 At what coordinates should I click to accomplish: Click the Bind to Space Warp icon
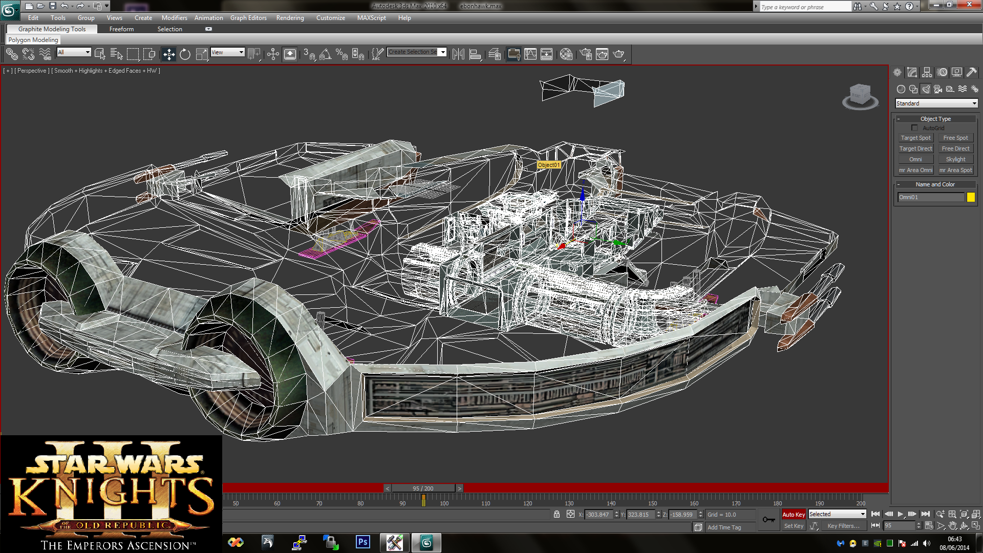(45, 54)
